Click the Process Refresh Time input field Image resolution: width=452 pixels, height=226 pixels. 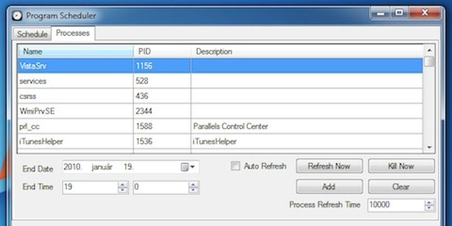(x=396, y=205)
